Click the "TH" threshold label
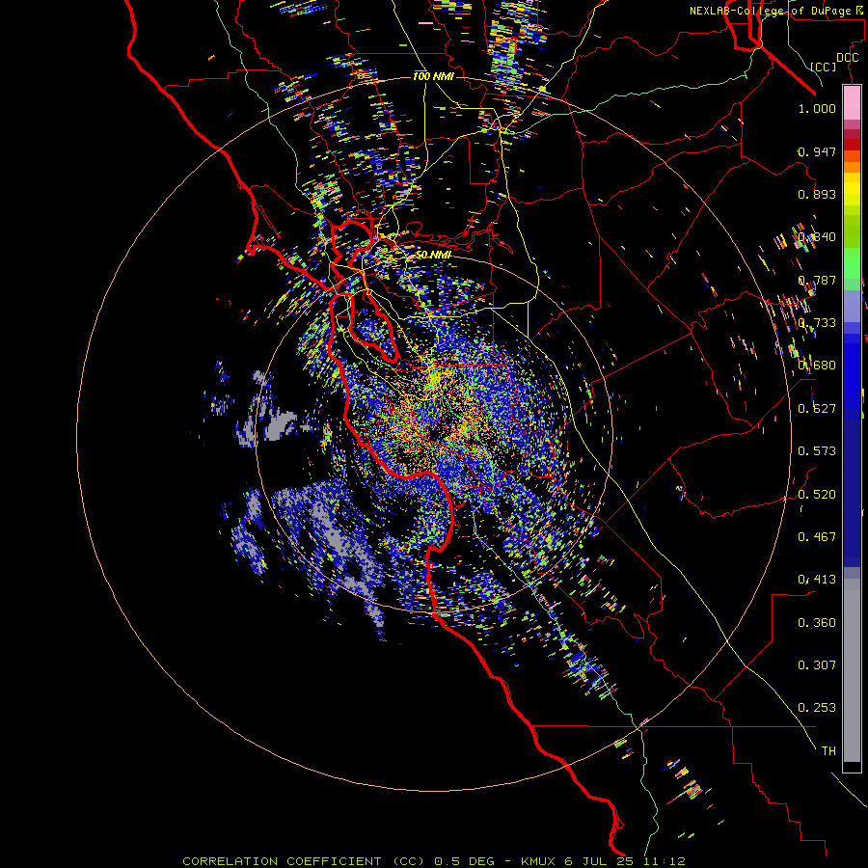868x868 pixels. pos(828,751)
